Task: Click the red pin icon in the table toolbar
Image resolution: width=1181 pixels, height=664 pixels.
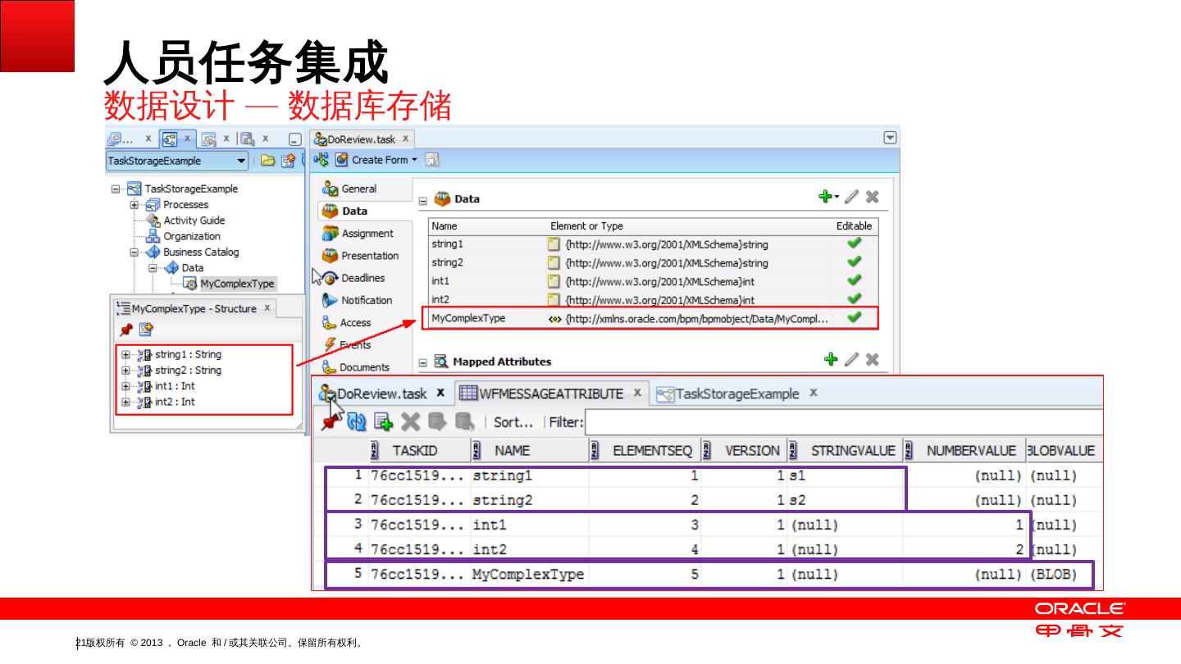Action: (x=331, y=422)
